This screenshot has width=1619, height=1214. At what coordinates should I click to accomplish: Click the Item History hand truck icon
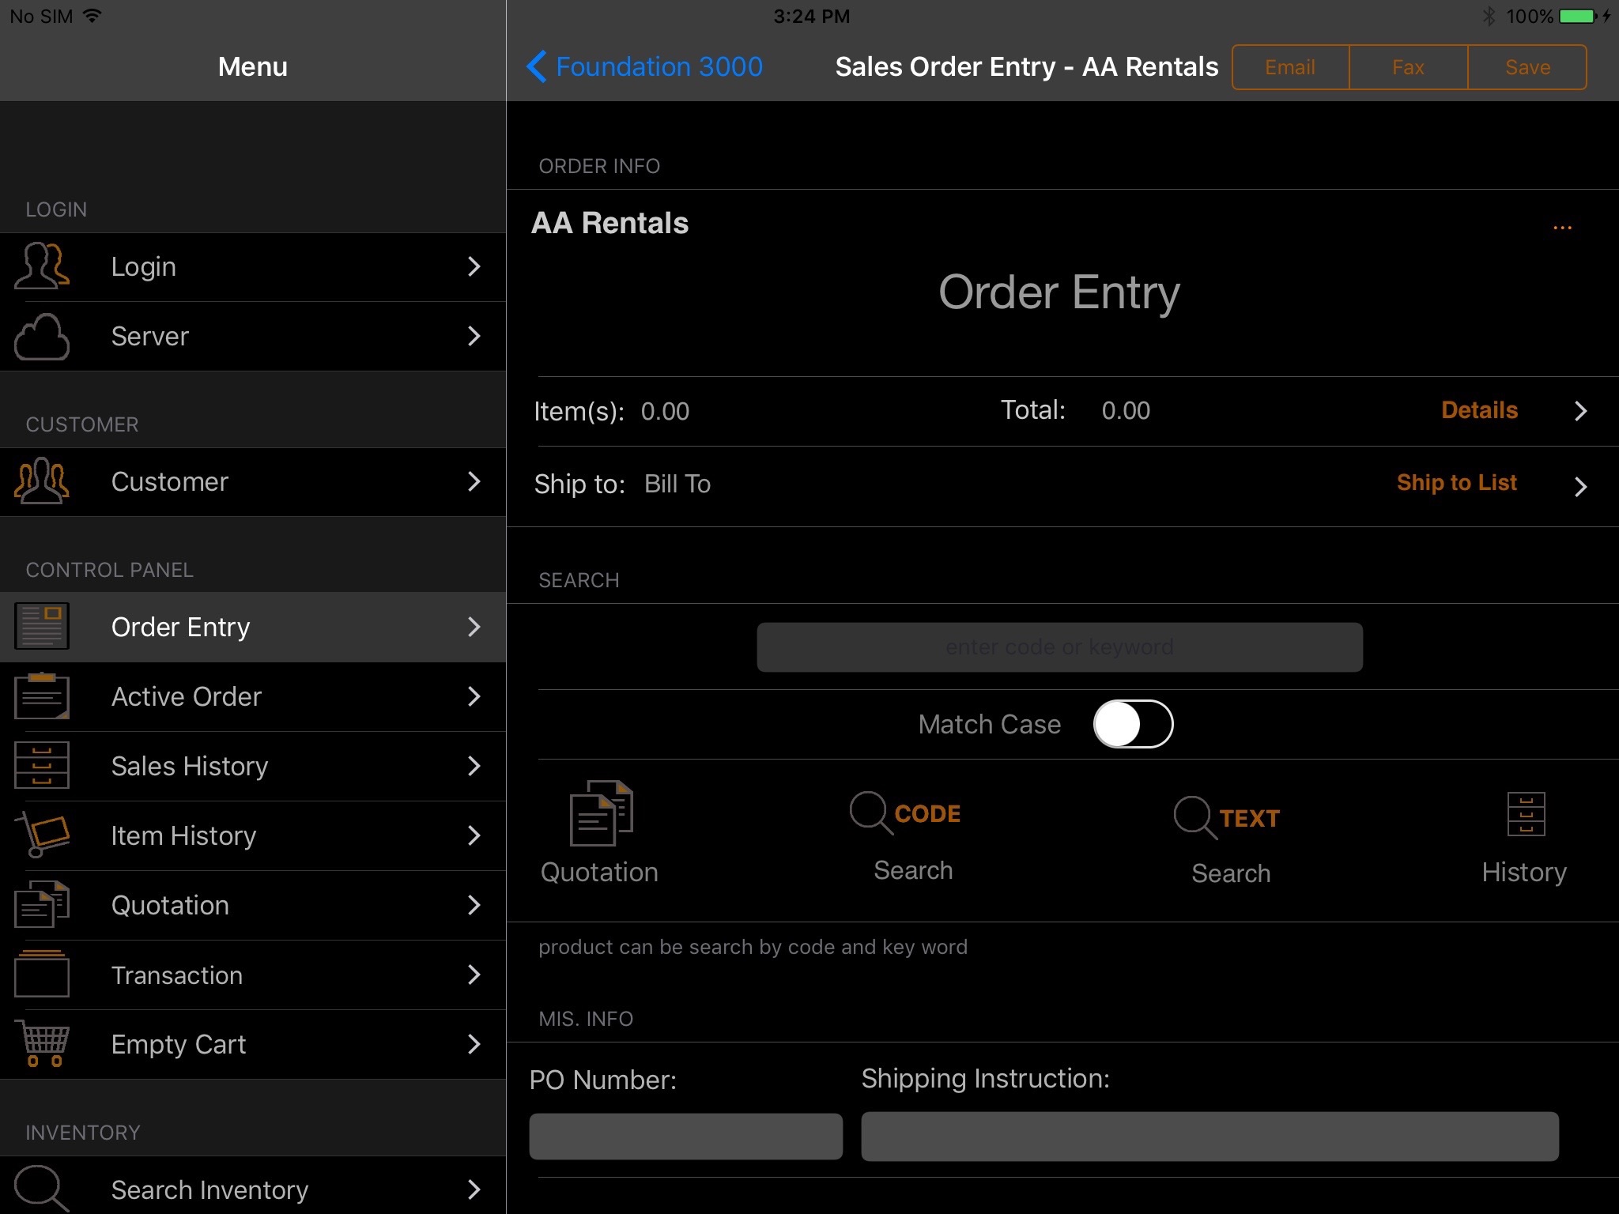tap(43, 835)
